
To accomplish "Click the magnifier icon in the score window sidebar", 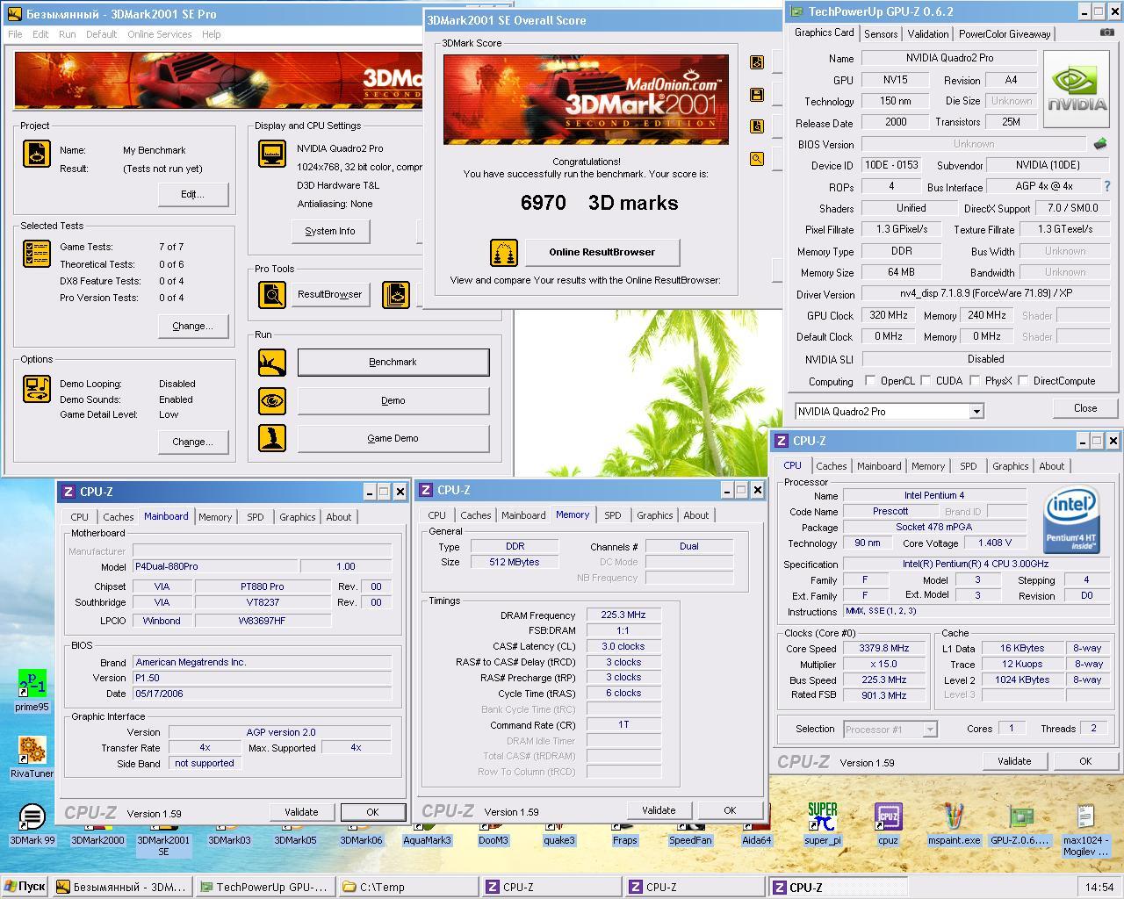I will (757, 159).
